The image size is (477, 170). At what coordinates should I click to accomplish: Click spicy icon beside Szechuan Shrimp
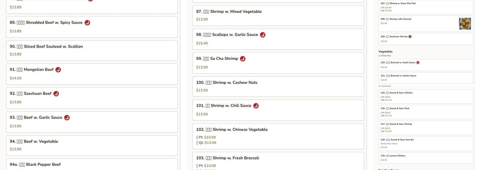tap(410, 37)
